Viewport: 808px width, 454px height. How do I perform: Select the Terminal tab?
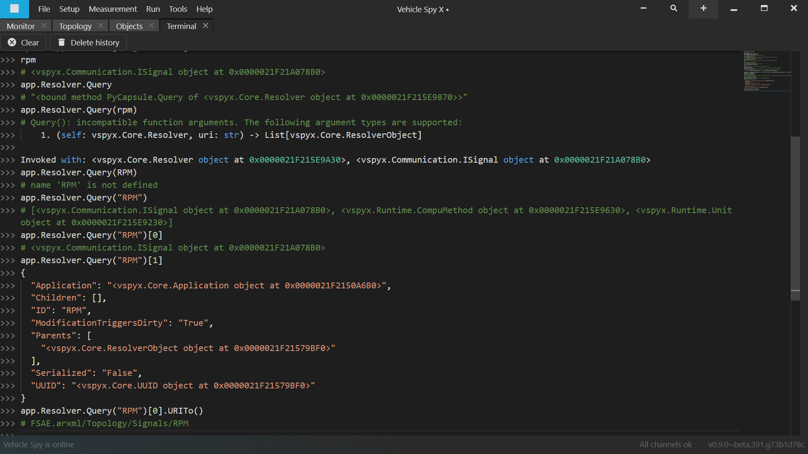pos(181,26)
